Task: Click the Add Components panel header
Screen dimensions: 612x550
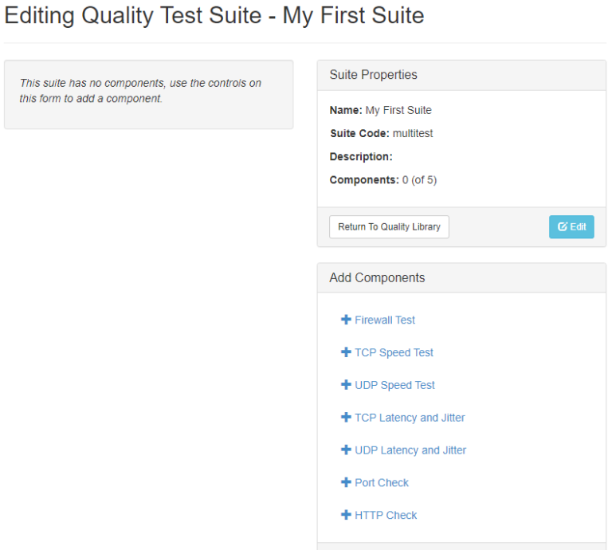Action: coord(461,278)
